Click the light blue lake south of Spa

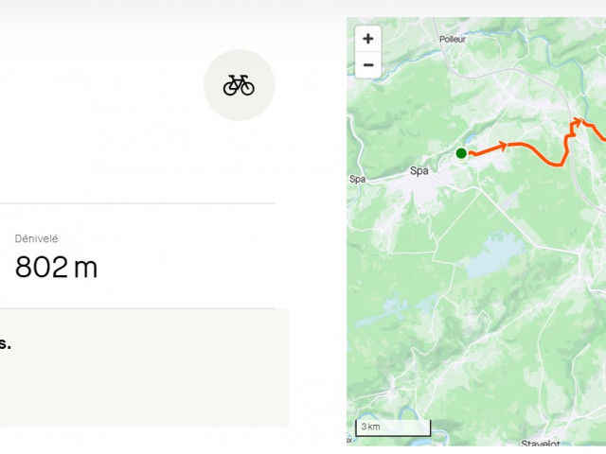pyautogui.click(x=494, y=253)
